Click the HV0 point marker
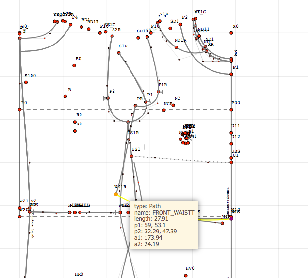The width and height of the screenshot is (308, 278). 186,276
